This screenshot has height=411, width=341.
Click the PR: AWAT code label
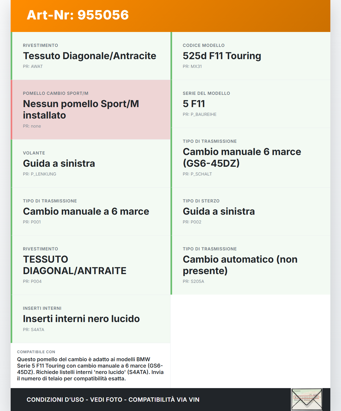(x=33, y=67)
